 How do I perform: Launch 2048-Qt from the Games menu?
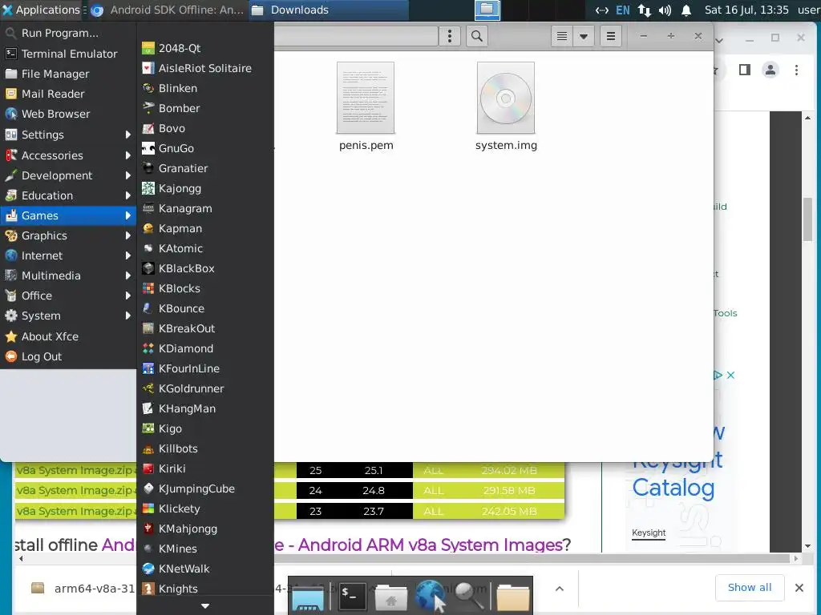[x=204, y=48]
